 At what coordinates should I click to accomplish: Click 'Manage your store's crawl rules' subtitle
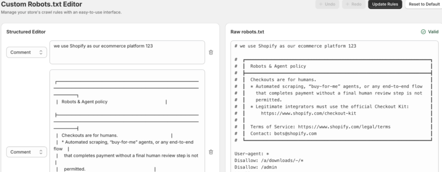(x=61, y=12)
